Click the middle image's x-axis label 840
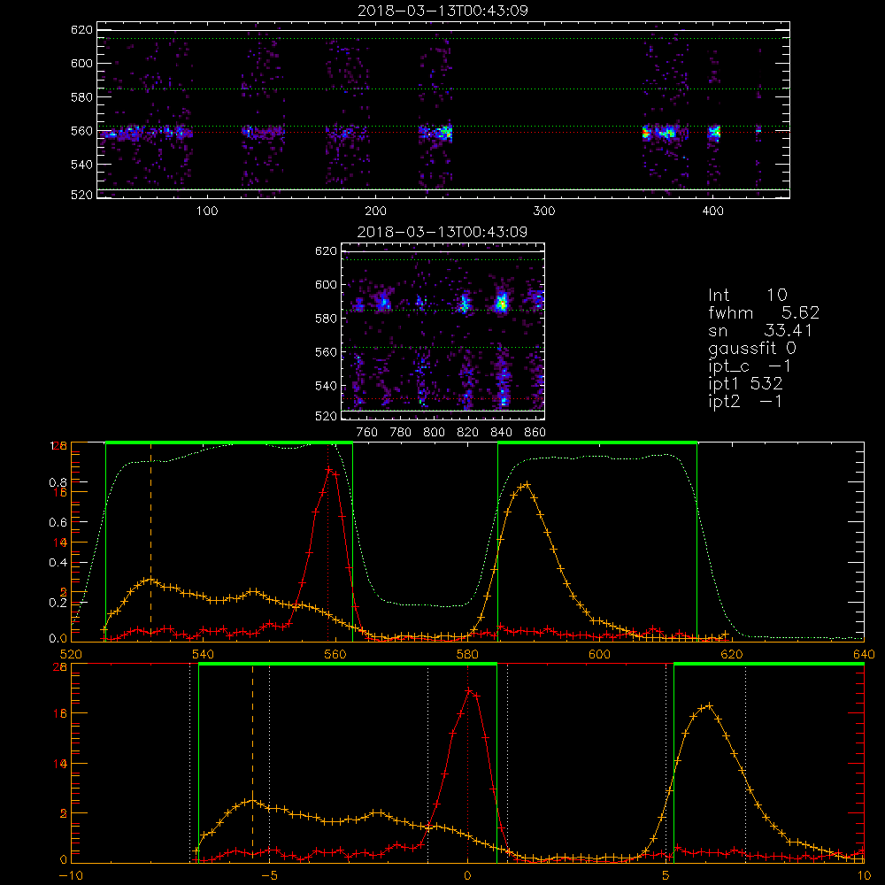885x885 pixels. pos(501,433)
